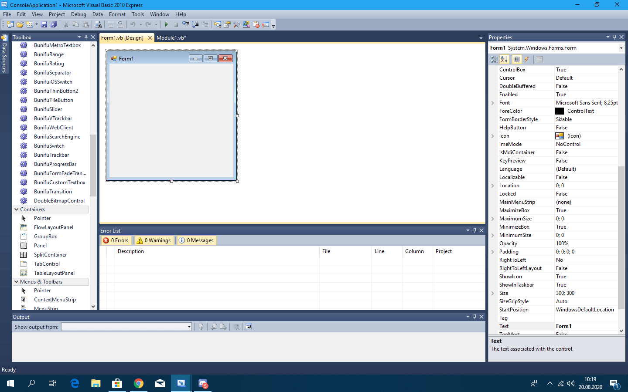
Task: Expand the Size property
Action: click(493, 293)
